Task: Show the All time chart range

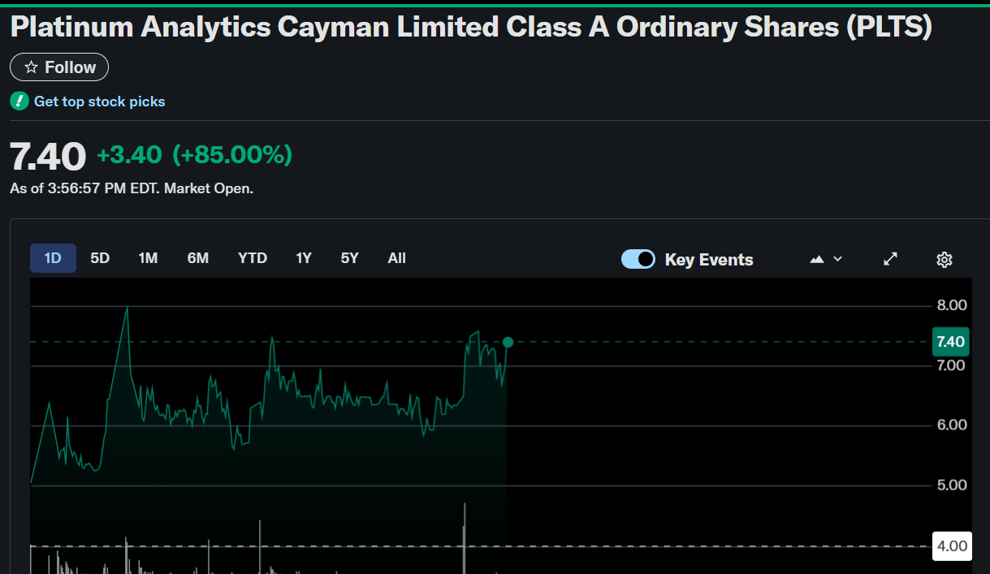Action: click(x=396, y=258)
